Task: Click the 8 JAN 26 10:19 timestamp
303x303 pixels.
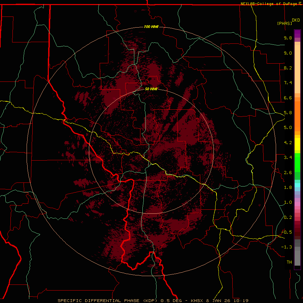Action: click(227, 301)
